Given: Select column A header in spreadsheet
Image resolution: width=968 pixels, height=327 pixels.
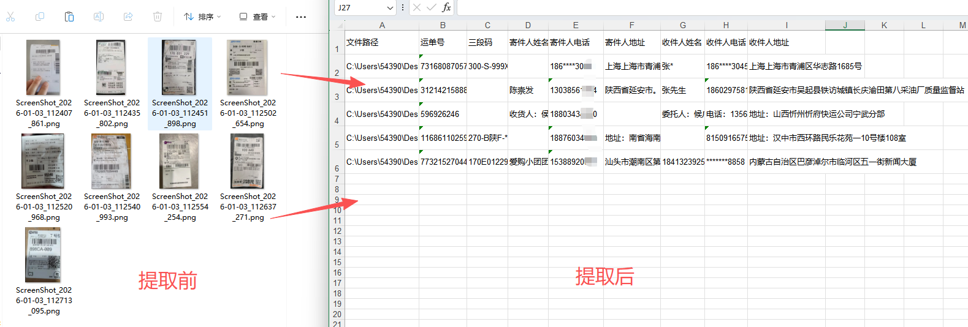Looking at the screenshot, I should click(382, 25).
